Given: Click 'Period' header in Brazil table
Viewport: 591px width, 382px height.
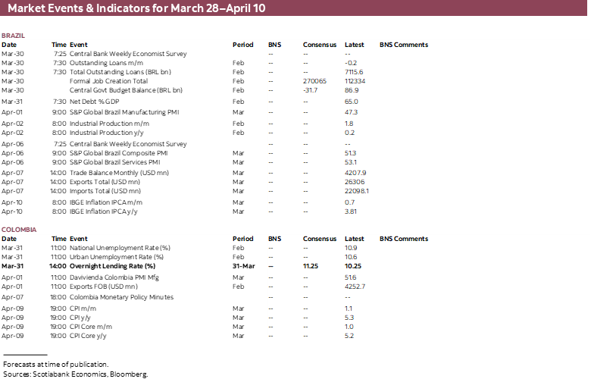Looking at the screenshot, I should pos(242,45).
